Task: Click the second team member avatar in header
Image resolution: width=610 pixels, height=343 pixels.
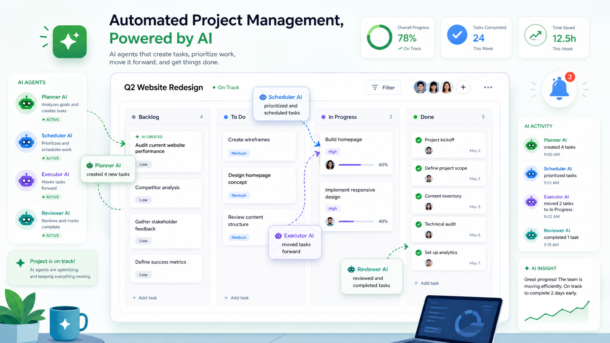Action: [433, 87]
